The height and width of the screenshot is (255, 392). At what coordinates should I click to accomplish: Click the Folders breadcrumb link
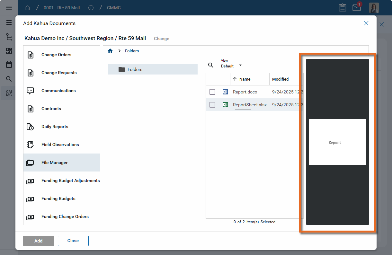(x=132, y=51)
